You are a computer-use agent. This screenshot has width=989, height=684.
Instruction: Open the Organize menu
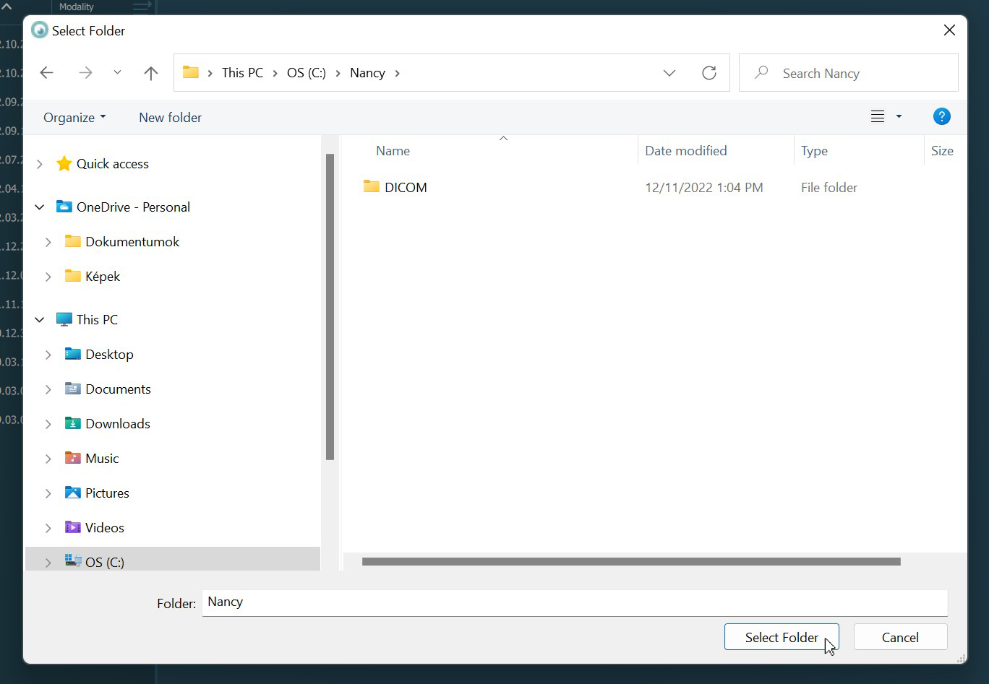coord(74,118)
